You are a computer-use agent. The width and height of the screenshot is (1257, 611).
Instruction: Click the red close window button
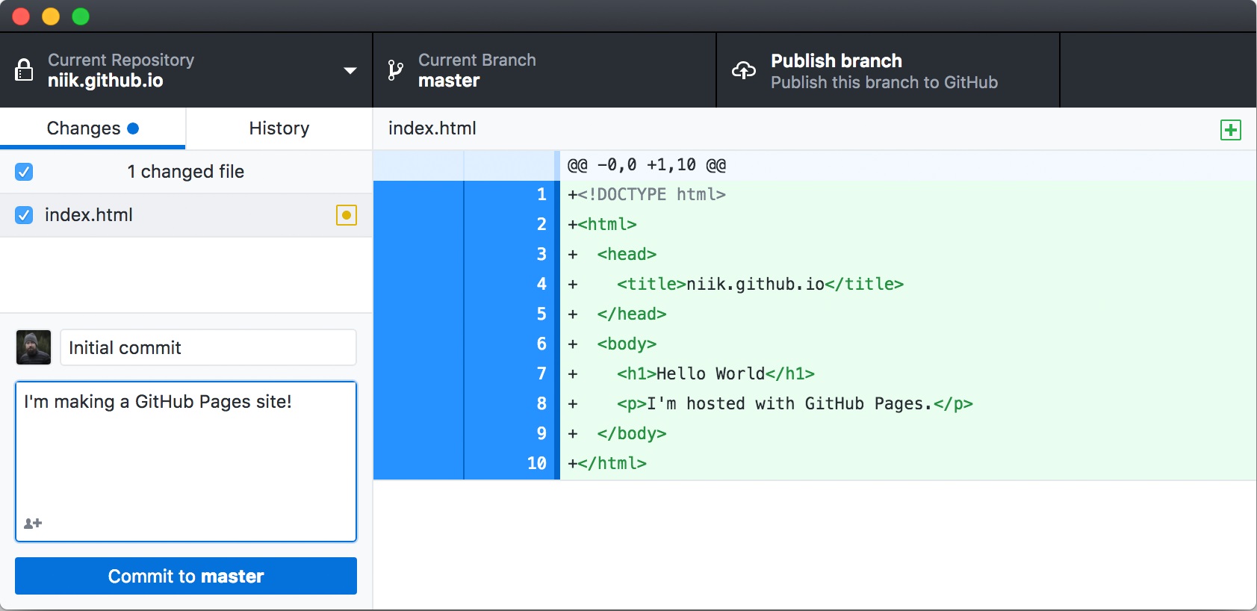click(x=21, y=16)
